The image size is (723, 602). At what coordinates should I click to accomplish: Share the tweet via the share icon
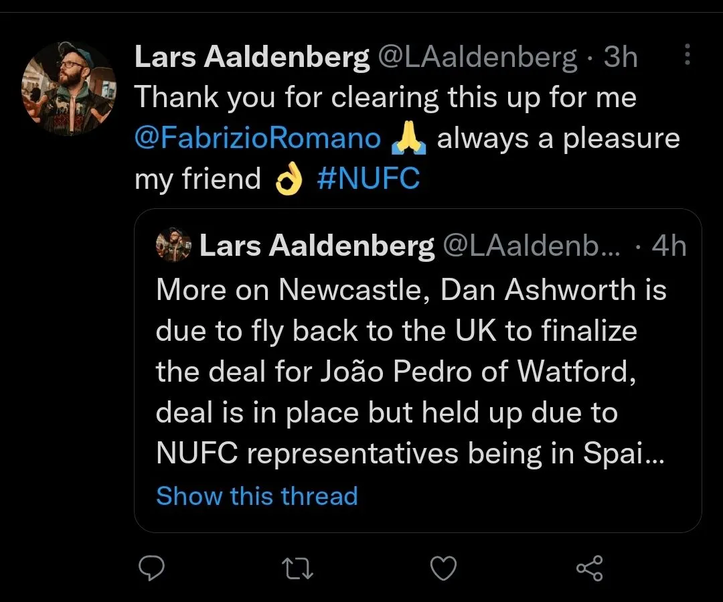(589, 569)
